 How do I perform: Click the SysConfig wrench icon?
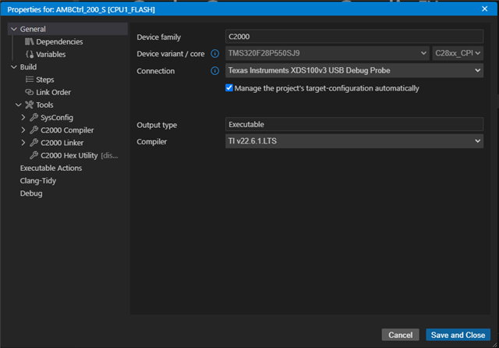(34, 118)
